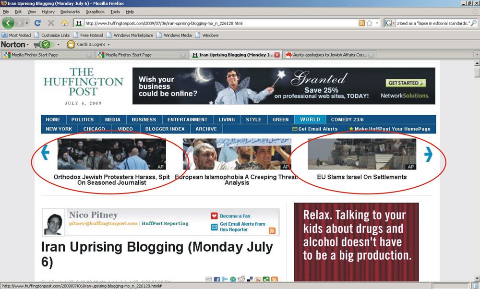Click the browser Back arrow button
The height and width of the screenshot is (289, 480).
coord(8,23)
